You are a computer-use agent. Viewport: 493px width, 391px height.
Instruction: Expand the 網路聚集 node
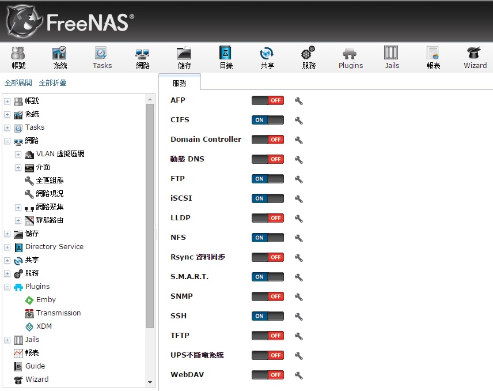[x=18, y=208]
